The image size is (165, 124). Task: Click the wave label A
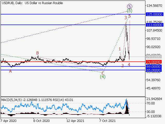[x=10, y=71]
